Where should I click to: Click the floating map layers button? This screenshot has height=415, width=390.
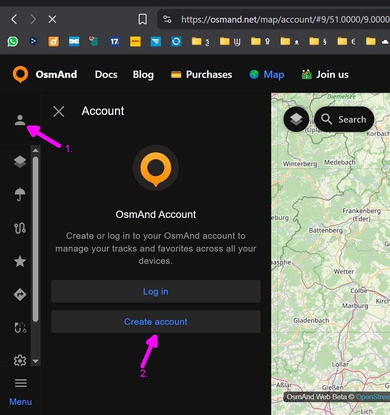[x=296, y=120]
